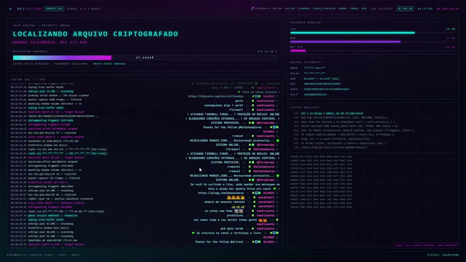Screen dimensions: 466x262
Task: Select CIPHERX in online users list
Action: pos(304,8)
